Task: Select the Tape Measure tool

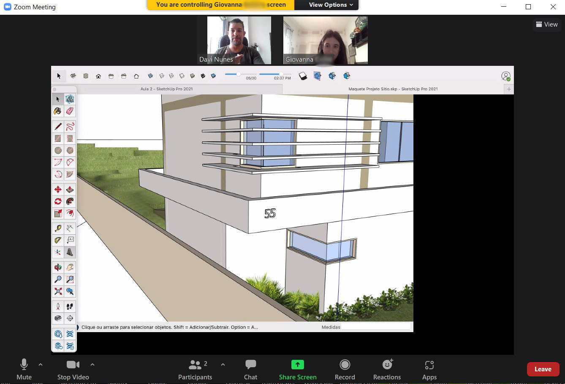Action: 57,228
